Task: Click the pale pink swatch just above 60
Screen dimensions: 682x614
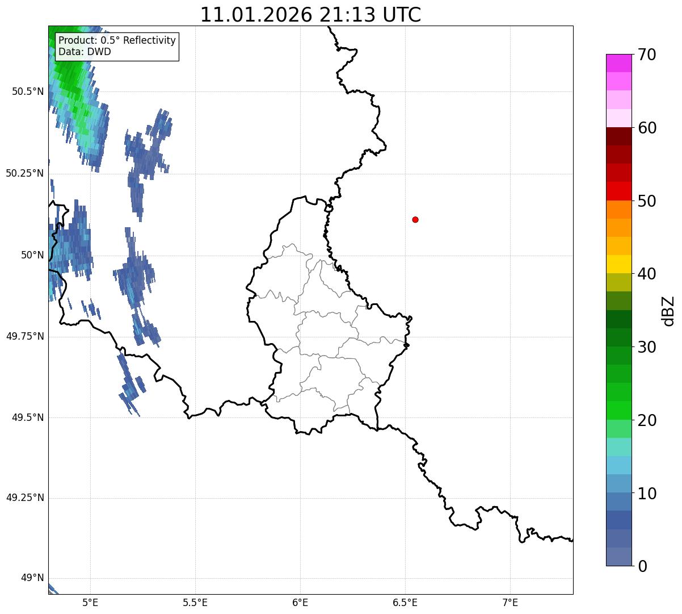Action: tap(618, 118)
